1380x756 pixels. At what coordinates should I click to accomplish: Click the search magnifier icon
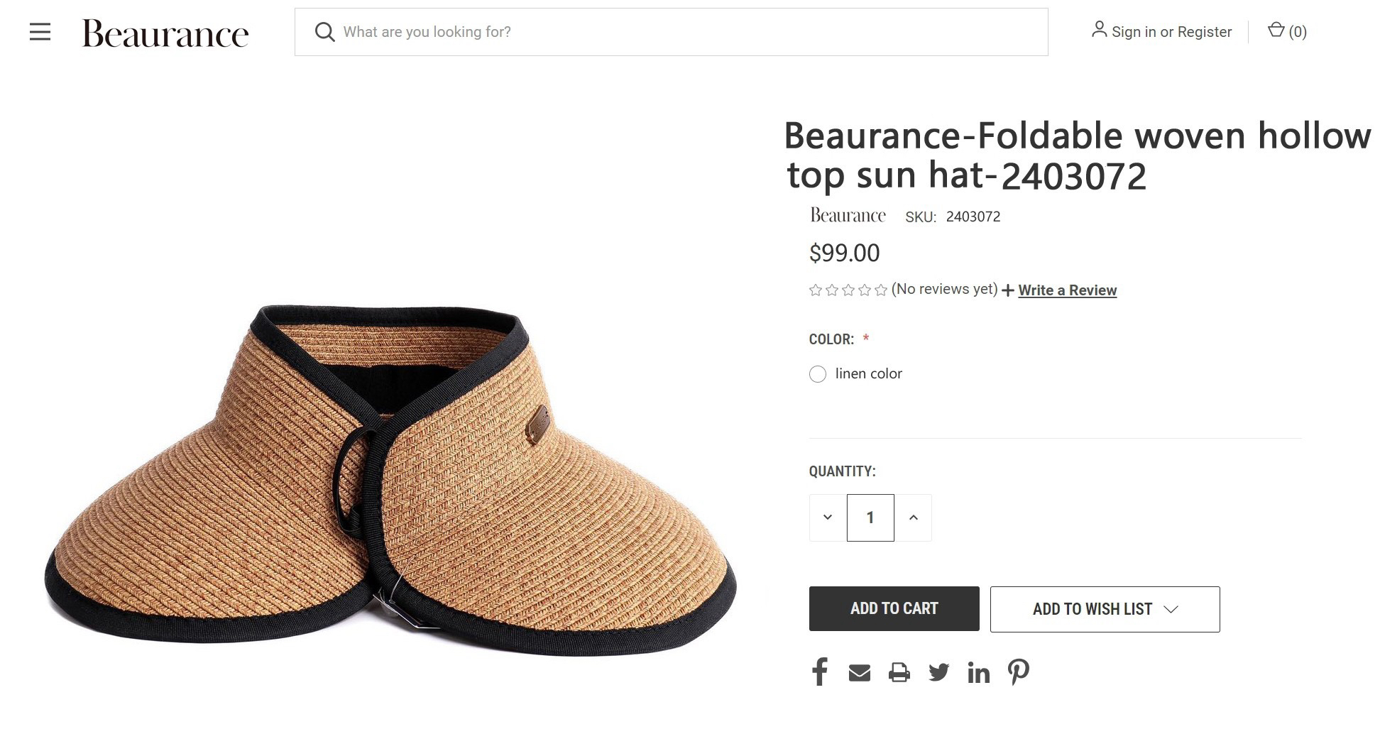[324, 32]
